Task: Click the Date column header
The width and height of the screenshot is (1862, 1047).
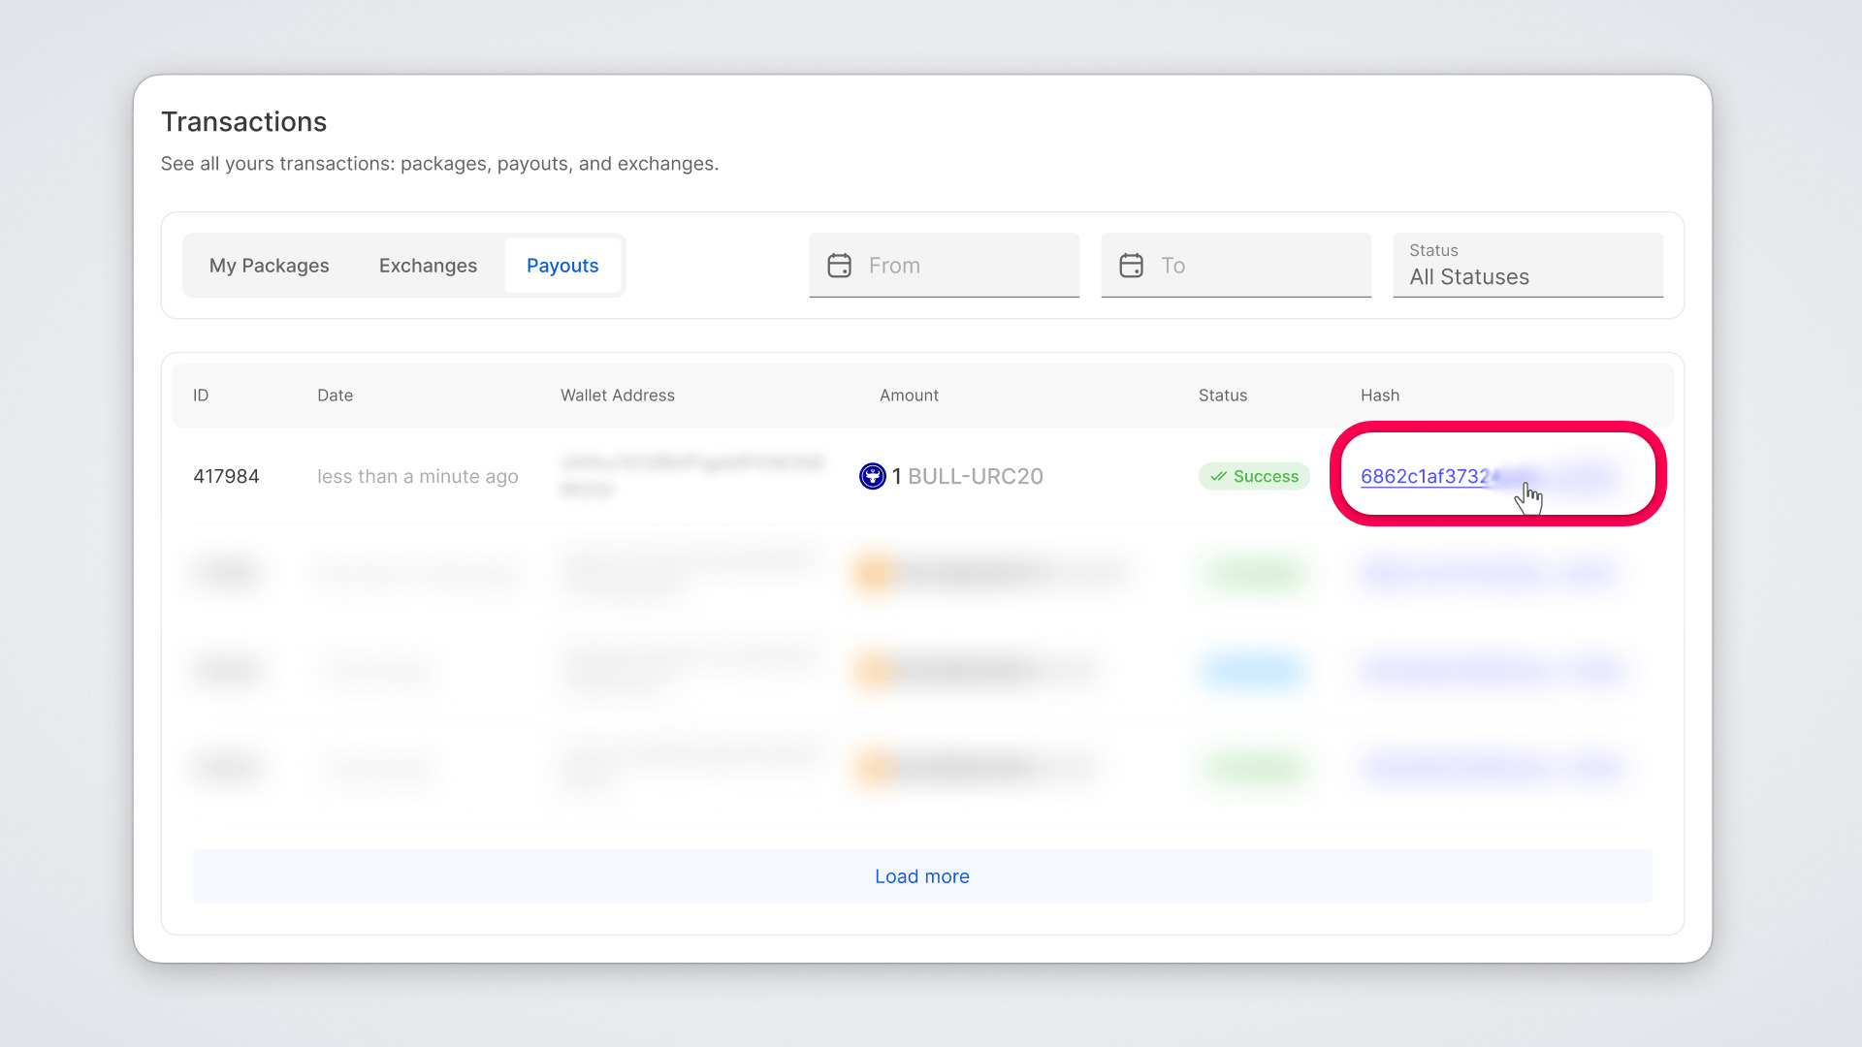Action: (x=335, y=396)
